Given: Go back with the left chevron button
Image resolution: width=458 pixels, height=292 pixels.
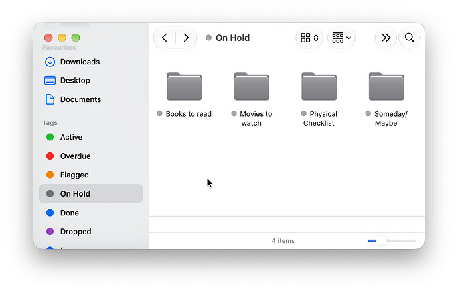Looking at the screenshot, I should click(165, 38).
